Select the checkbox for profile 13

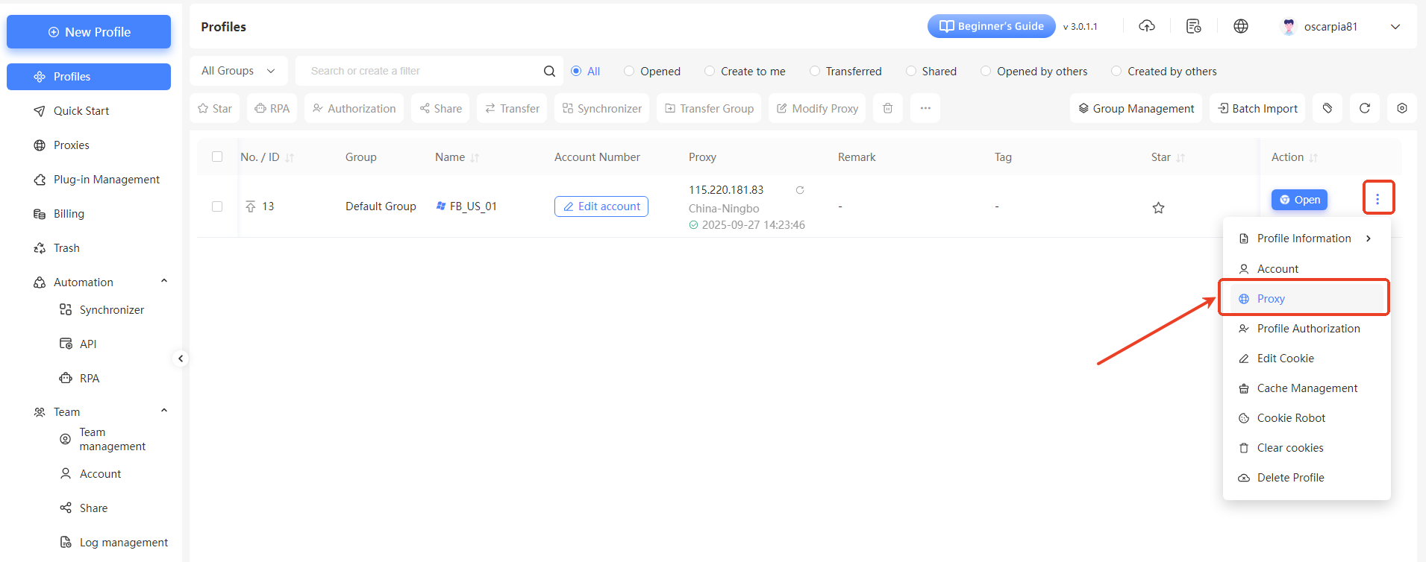click(x=217, y=206)
